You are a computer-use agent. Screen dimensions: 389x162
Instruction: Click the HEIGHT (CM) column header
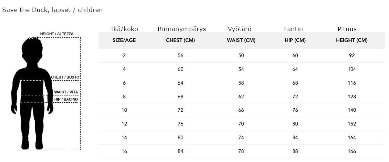coord(352,40)
